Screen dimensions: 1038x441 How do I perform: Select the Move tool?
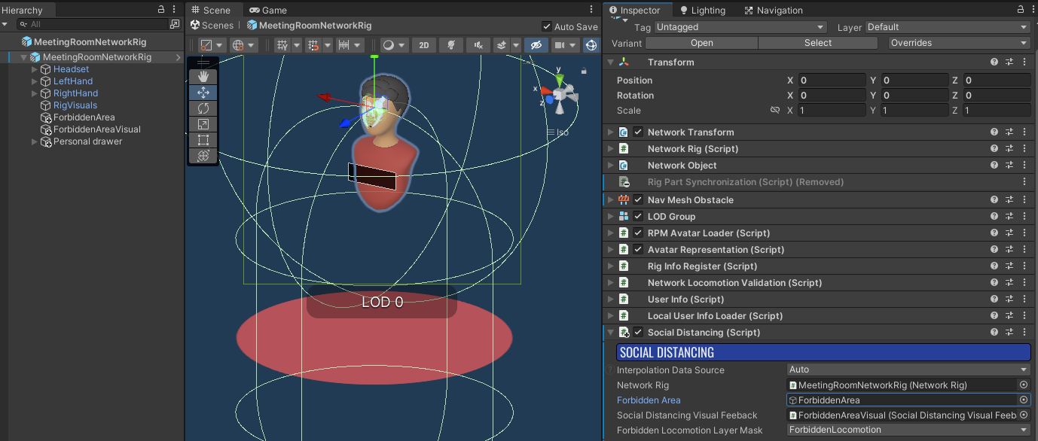click(203, 92)
